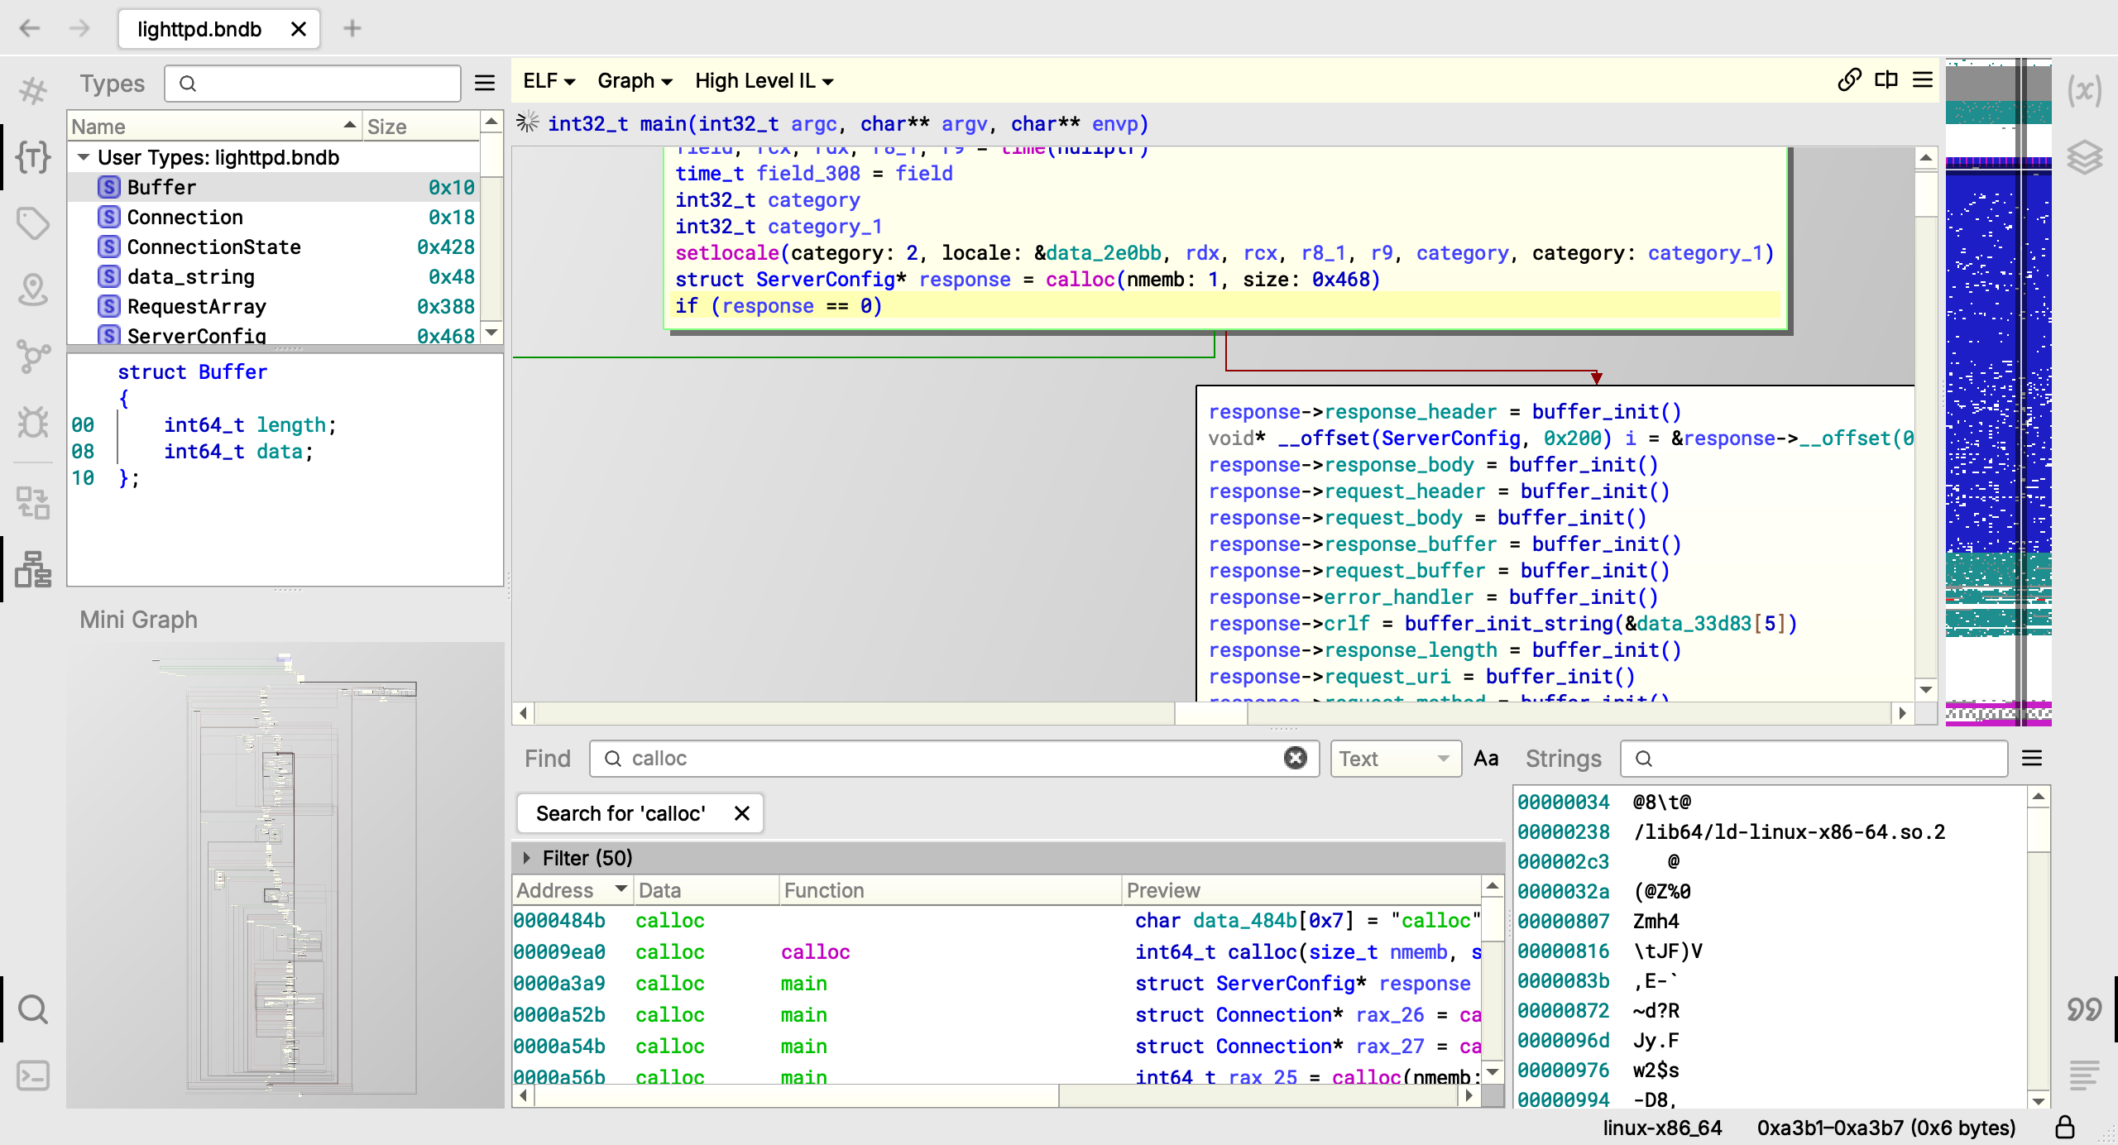Image resolution: width=2118 pixels, height=1145 pixels.
Task: Open the Text search type dropdown
Action: click(1394, 758)
